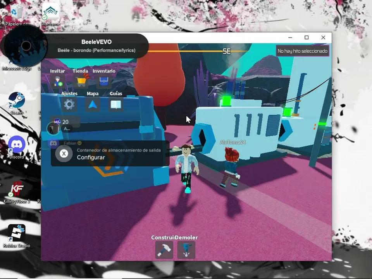The height and width of the screenshot is (279, 372).
Task: Click the Discord overlay icon near Fabian
Action: [x=53, y=143]
